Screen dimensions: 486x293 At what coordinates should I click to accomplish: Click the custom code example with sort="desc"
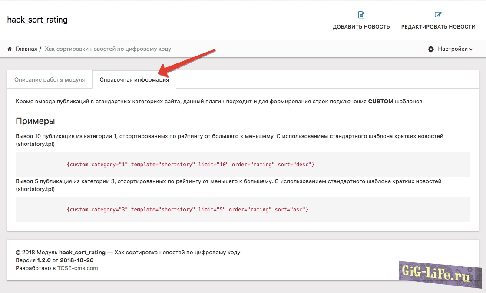point(191,165)
